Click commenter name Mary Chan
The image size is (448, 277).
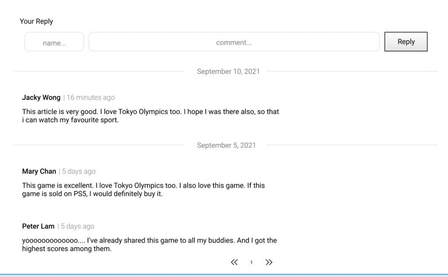(x=39, y=171)
